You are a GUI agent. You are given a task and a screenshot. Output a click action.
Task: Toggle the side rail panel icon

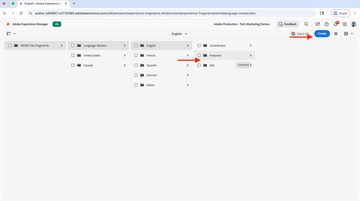(9, 34)
